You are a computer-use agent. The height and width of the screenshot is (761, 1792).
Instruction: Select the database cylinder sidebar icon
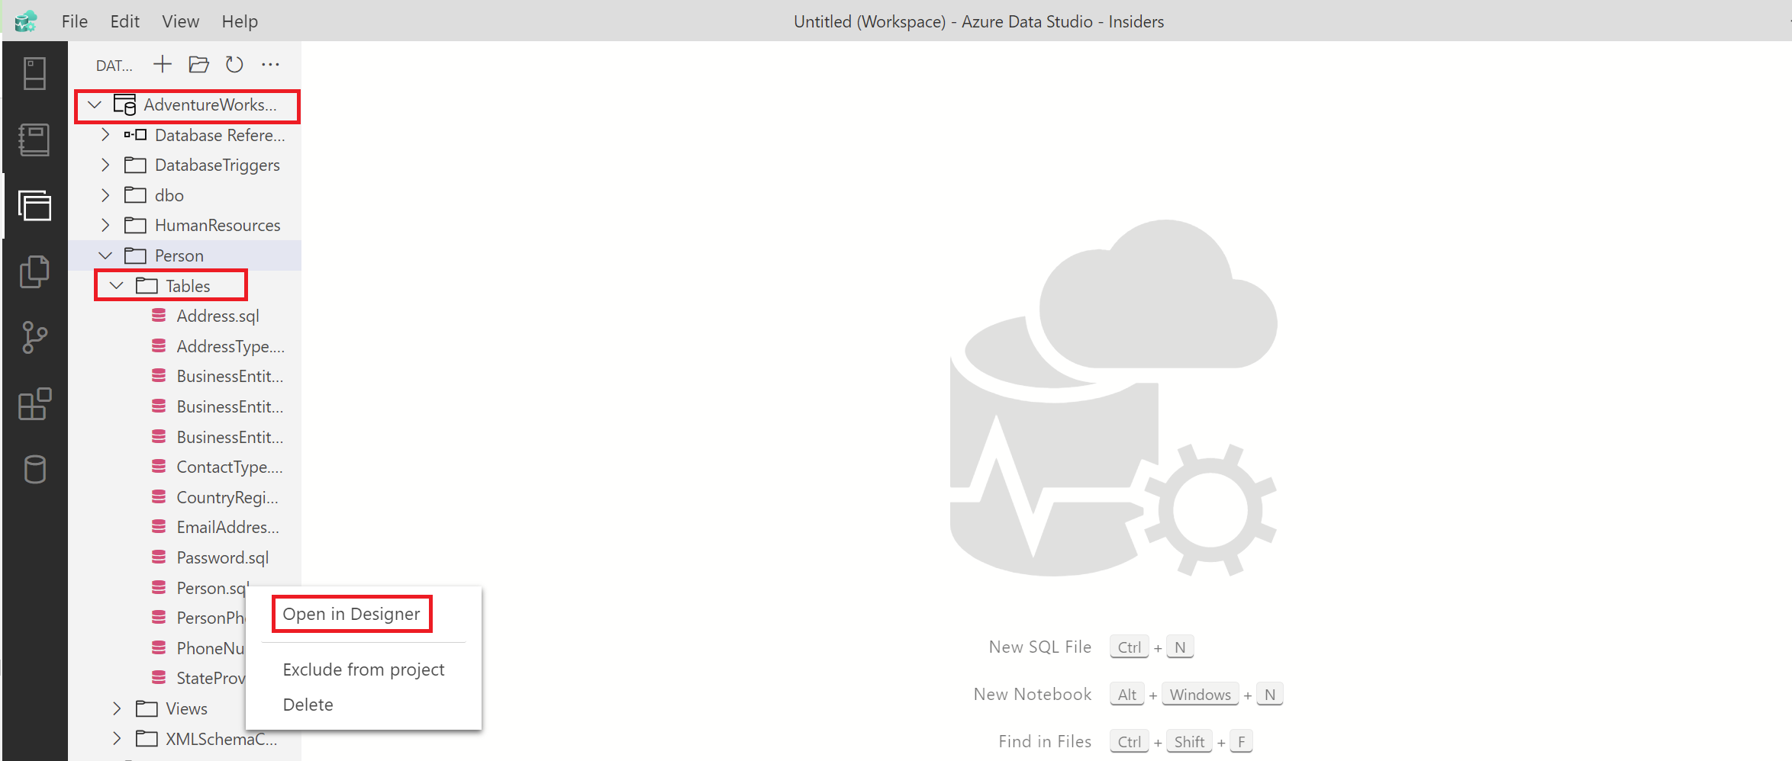point(34,469)
